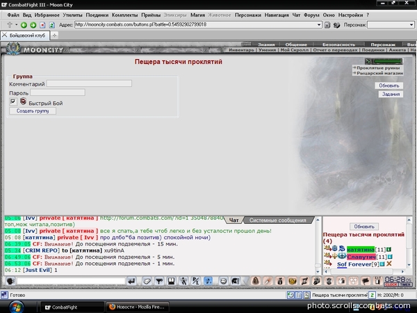Image resolution: width=417 pixels, height=313 pixels.
Task: Click the walking figure chat icon
Action: pos(183,281)
